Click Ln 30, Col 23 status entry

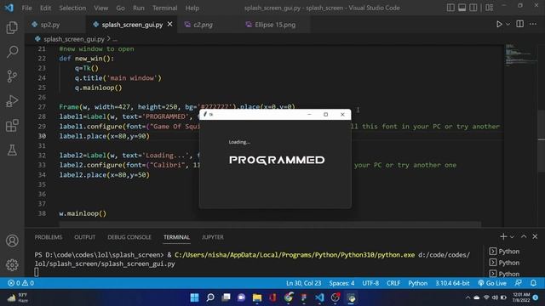(x=303, y=283)
